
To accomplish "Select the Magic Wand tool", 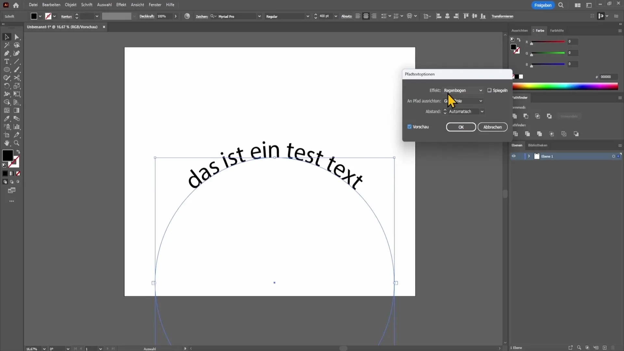I will point(6,45).
